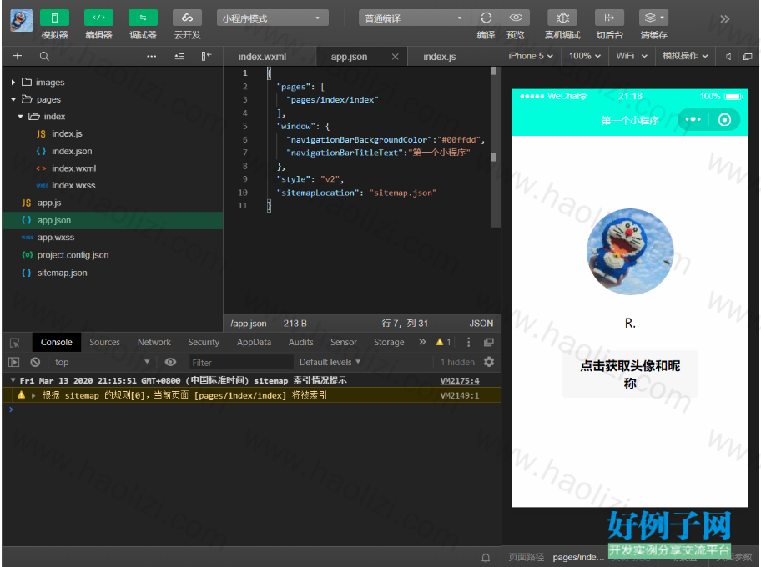Viewport: 761px width, 567px height.
Task: Open the simulate operations dropdown
Action: 685,56
